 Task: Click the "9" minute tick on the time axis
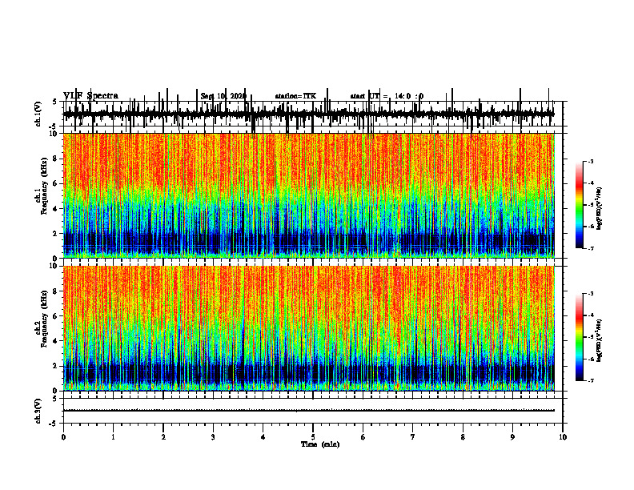(512, 437)
